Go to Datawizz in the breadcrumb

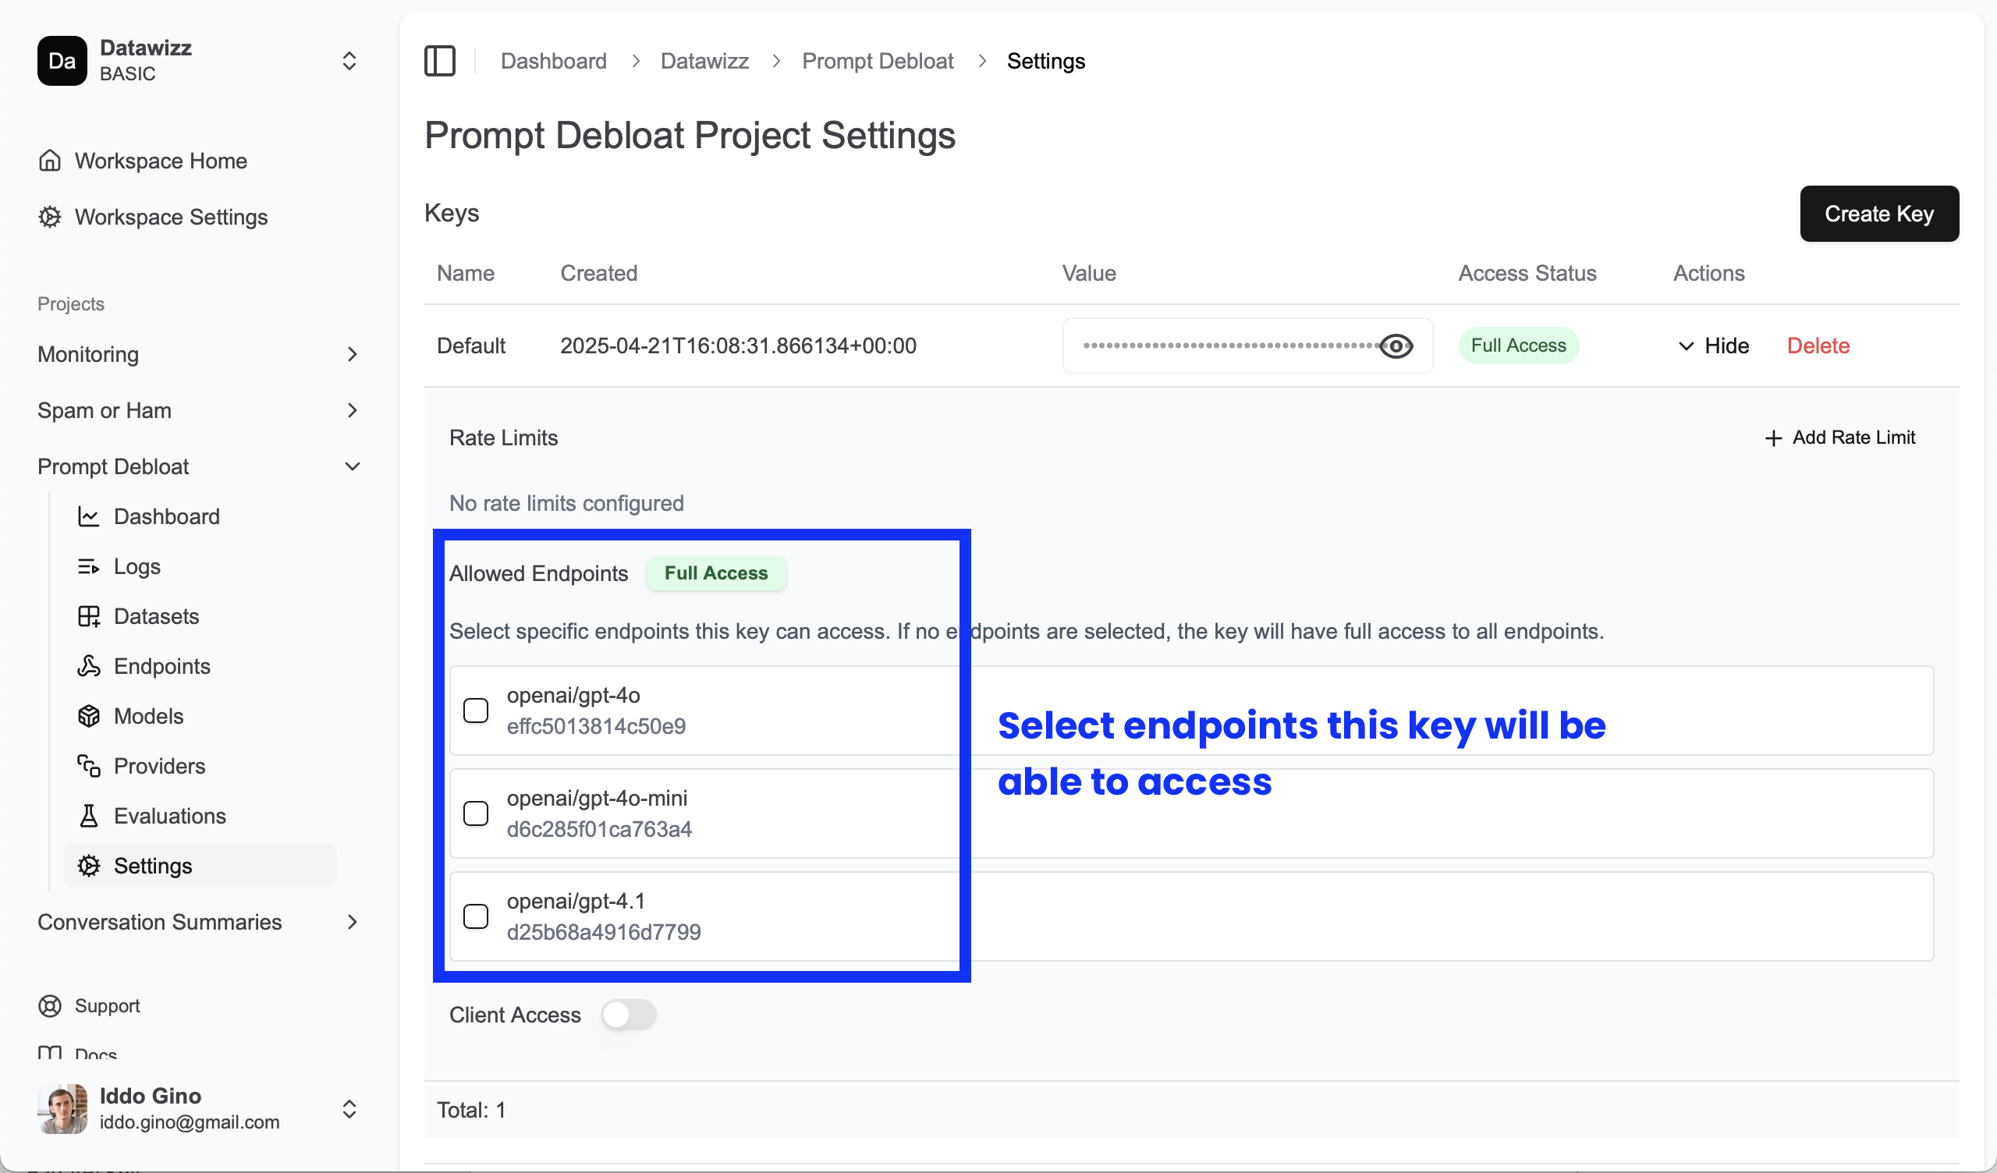(x=704, y=60)
